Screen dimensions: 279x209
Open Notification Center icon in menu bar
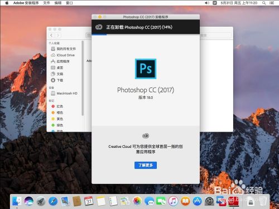pos(272,3)
